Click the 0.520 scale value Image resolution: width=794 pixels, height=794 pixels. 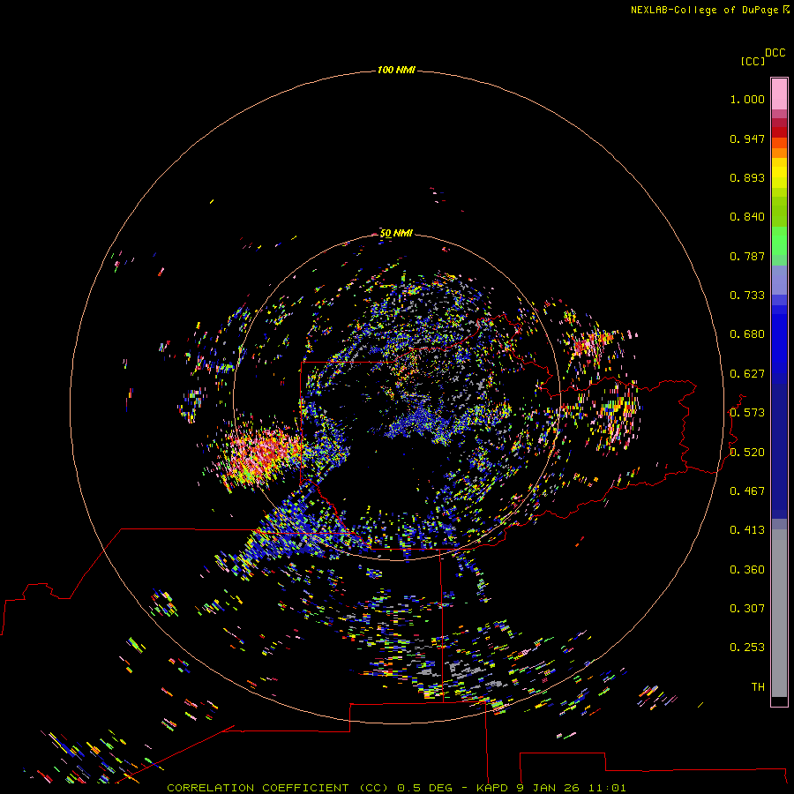coord(747,453)
